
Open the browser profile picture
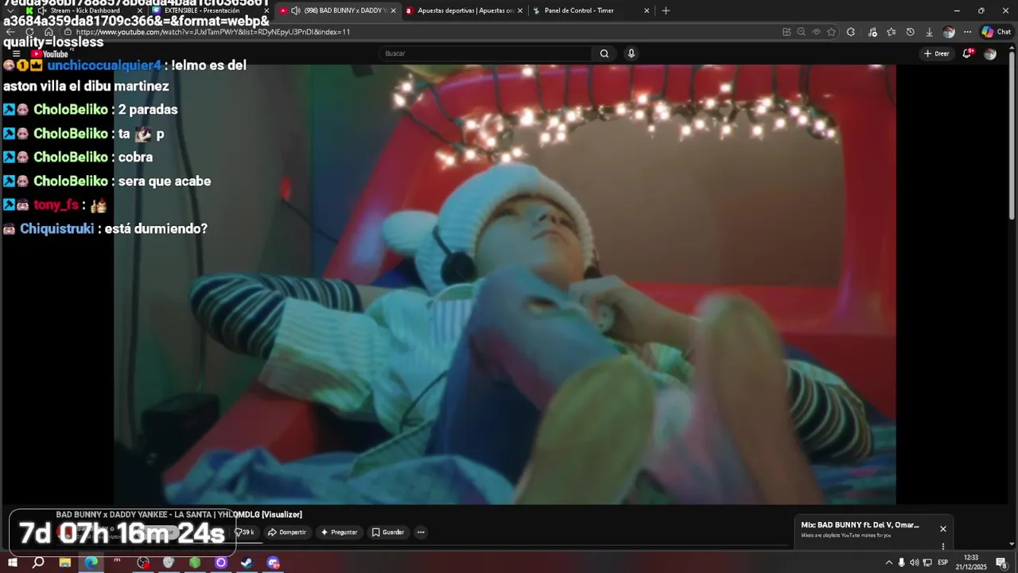pyautogui.click(x=948, y=32)
